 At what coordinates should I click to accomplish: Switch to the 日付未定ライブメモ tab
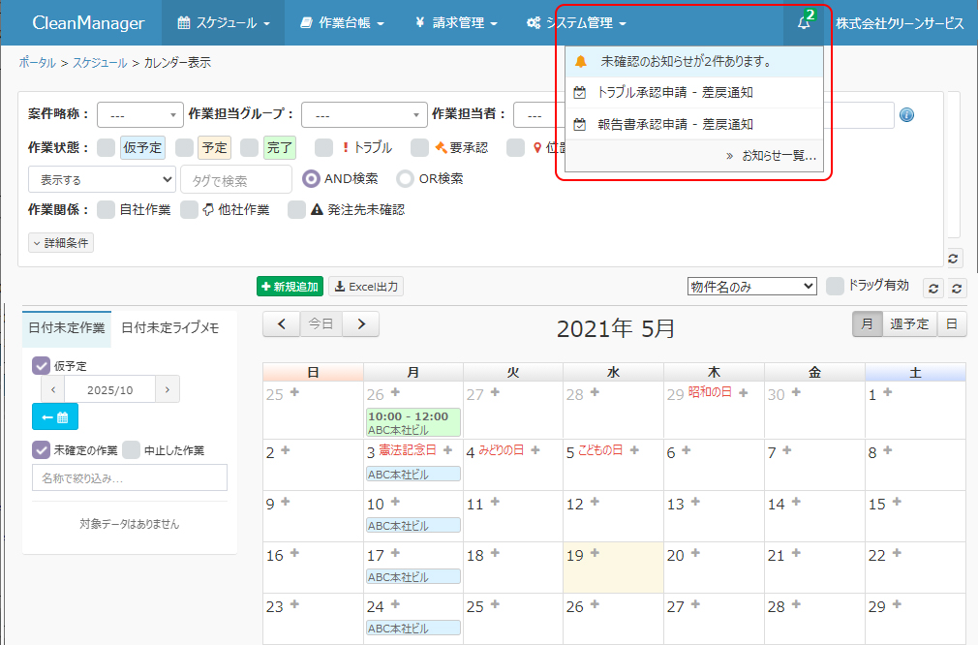[169, 327]
